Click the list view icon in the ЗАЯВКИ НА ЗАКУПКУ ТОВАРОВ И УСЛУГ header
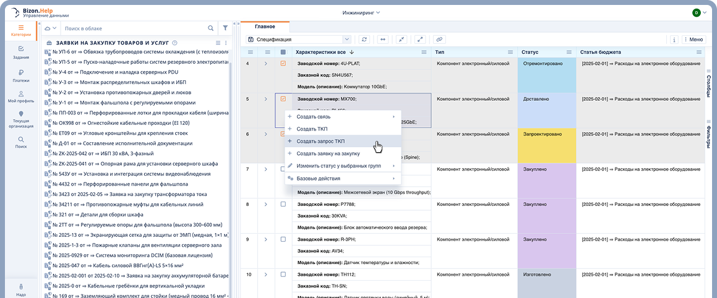This screenshot has height=298, width=717. click(x=218, y=43)
